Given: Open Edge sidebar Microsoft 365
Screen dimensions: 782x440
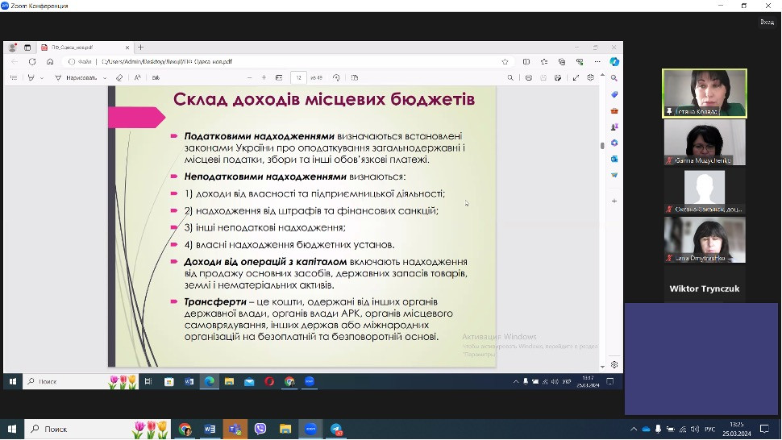Looking at the screenshot, I should 614,143.
